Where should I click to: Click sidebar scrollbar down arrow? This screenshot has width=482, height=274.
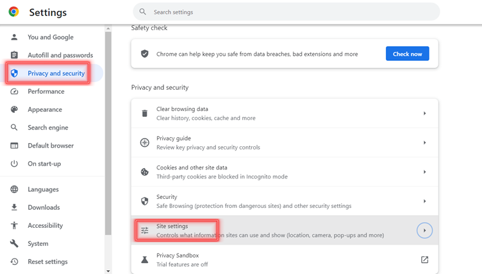coord(108,271)
